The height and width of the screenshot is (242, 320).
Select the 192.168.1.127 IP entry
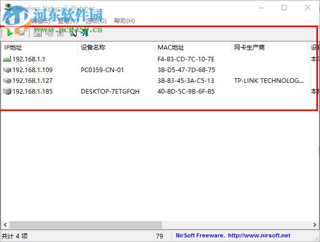(x=32, y=80)
